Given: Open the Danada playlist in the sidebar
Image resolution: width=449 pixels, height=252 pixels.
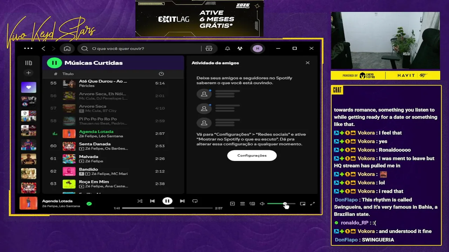Looking at the screenshot, I should click(28, 188).
